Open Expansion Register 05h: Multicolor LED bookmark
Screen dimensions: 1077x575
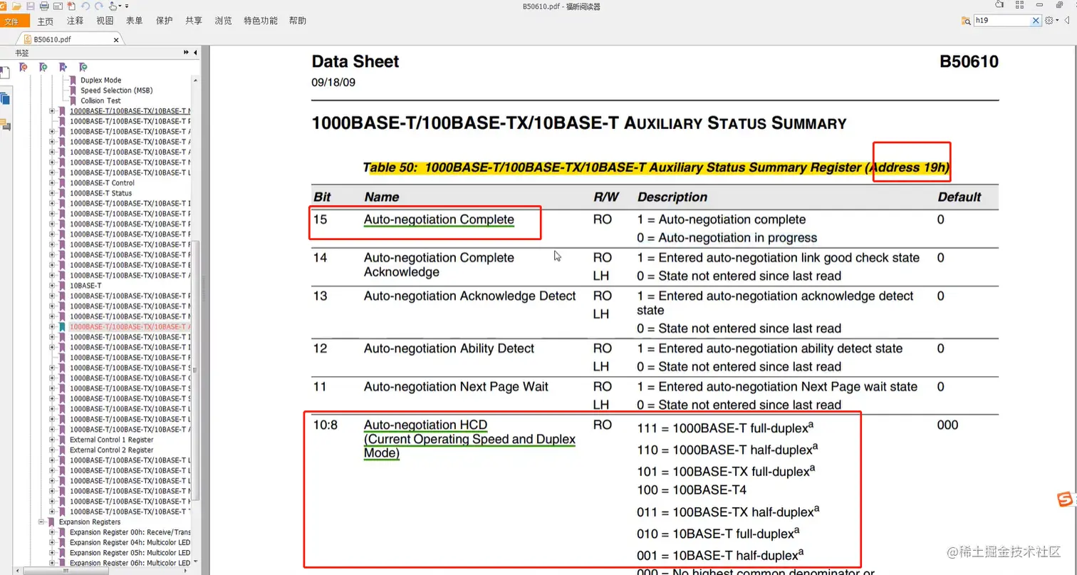pos(130,553)
